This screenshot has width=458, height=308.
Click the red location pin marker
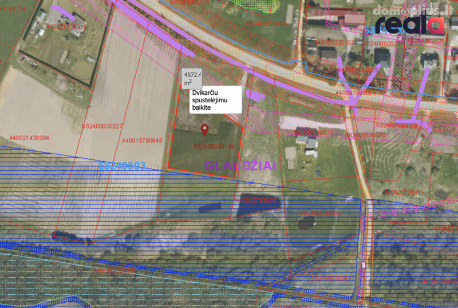(x=205, y=130)
